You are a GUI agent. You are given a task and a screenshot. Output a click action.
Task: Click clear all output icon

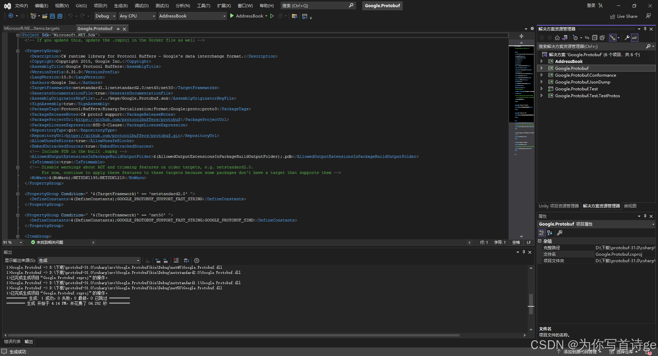176,260
